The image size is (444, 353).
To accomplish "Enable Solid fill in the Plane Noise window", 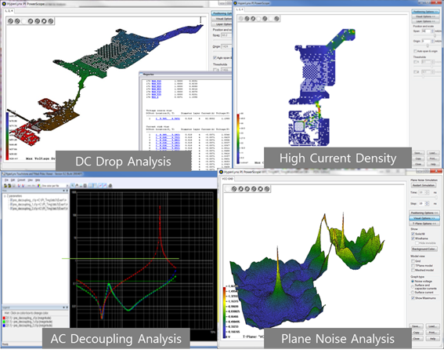I will coord(413,234).
